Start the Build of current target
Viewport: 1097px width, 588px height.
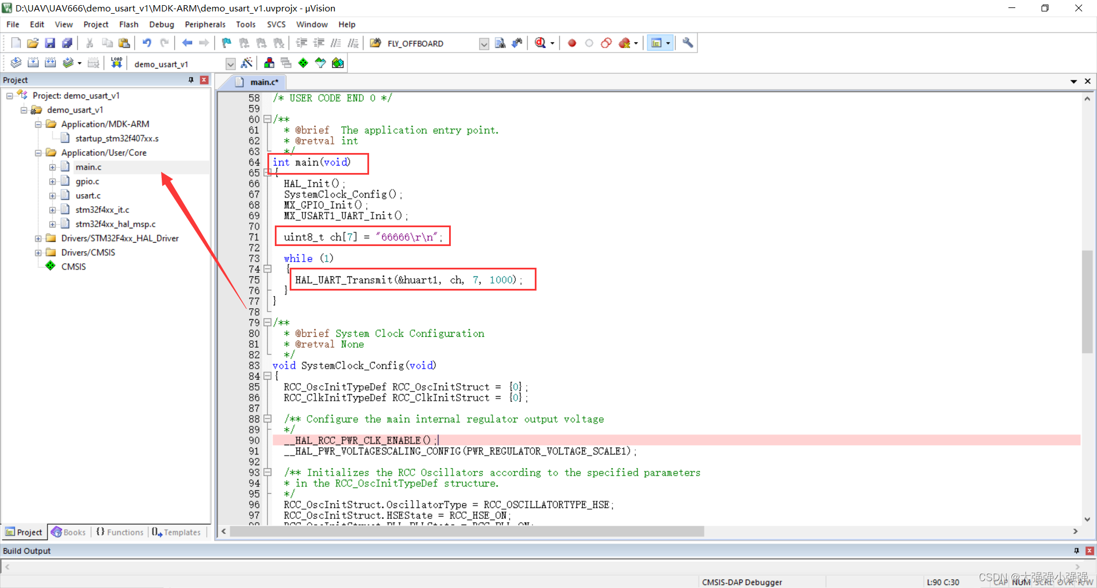tap(33, 63)
